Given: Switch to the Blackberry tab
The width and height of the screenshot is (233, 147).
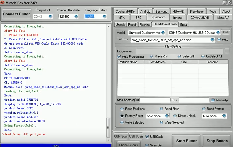Looking at the screenshot, I should [196, 11].
